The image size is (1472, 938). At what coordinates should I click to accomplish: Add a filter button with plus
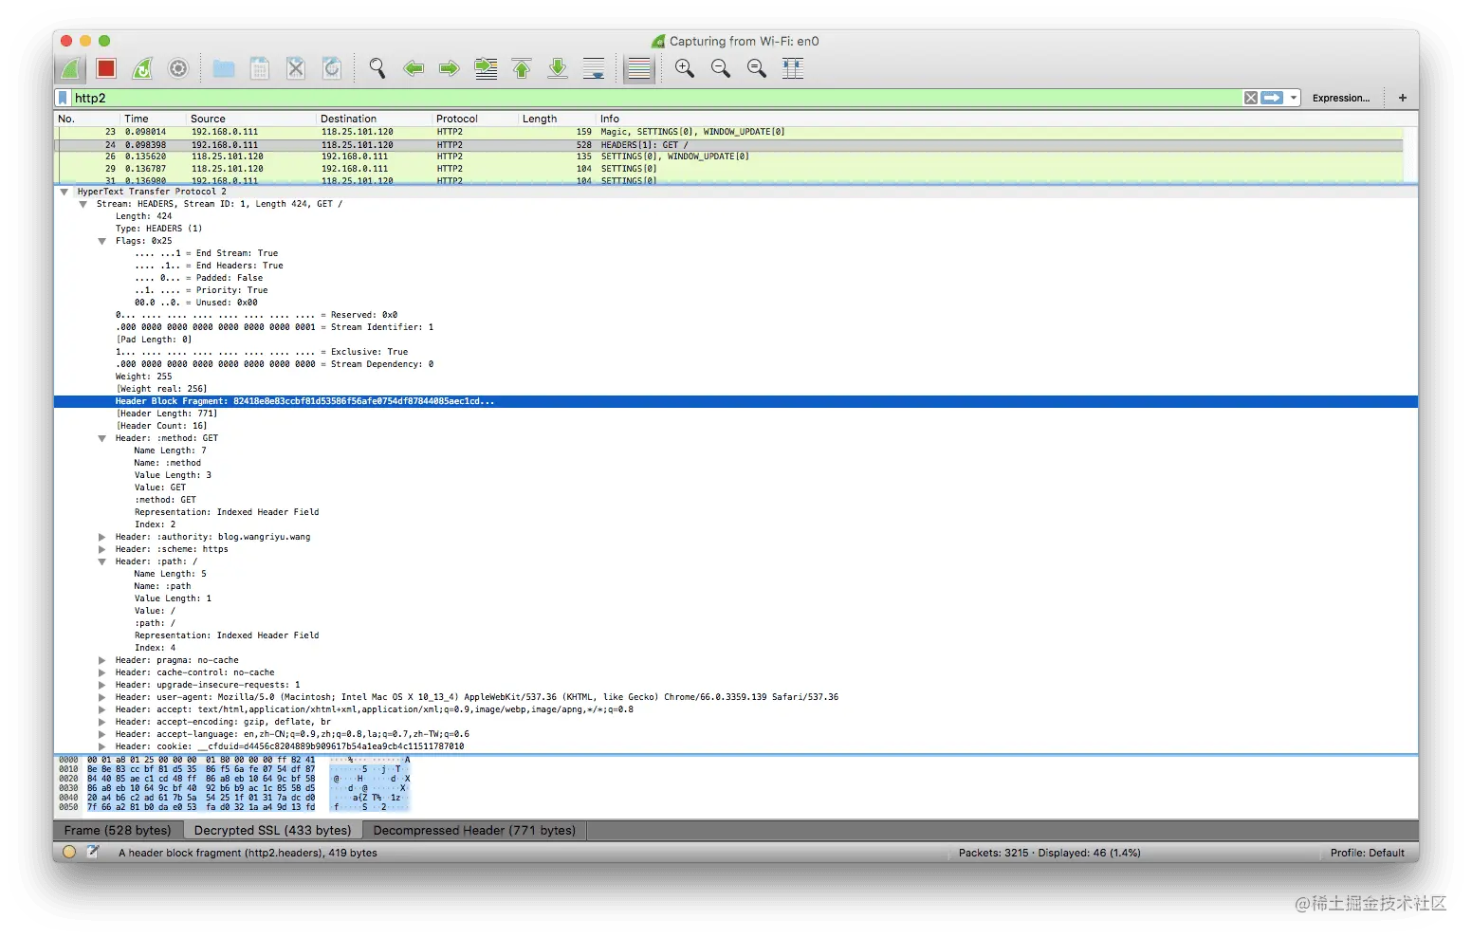pyautogui.click(x=1402, y=98)
